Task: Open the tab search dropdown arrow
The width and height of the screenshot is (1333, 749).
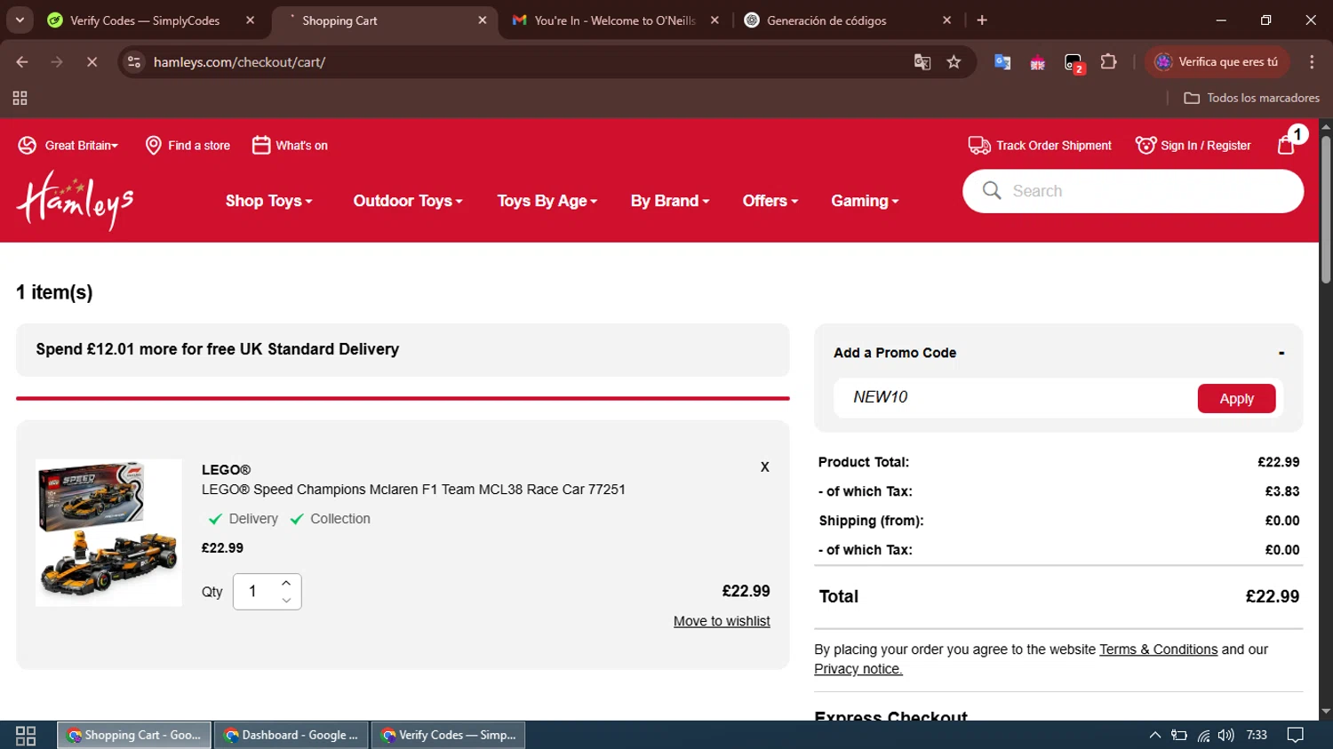Action: (20, 20)
